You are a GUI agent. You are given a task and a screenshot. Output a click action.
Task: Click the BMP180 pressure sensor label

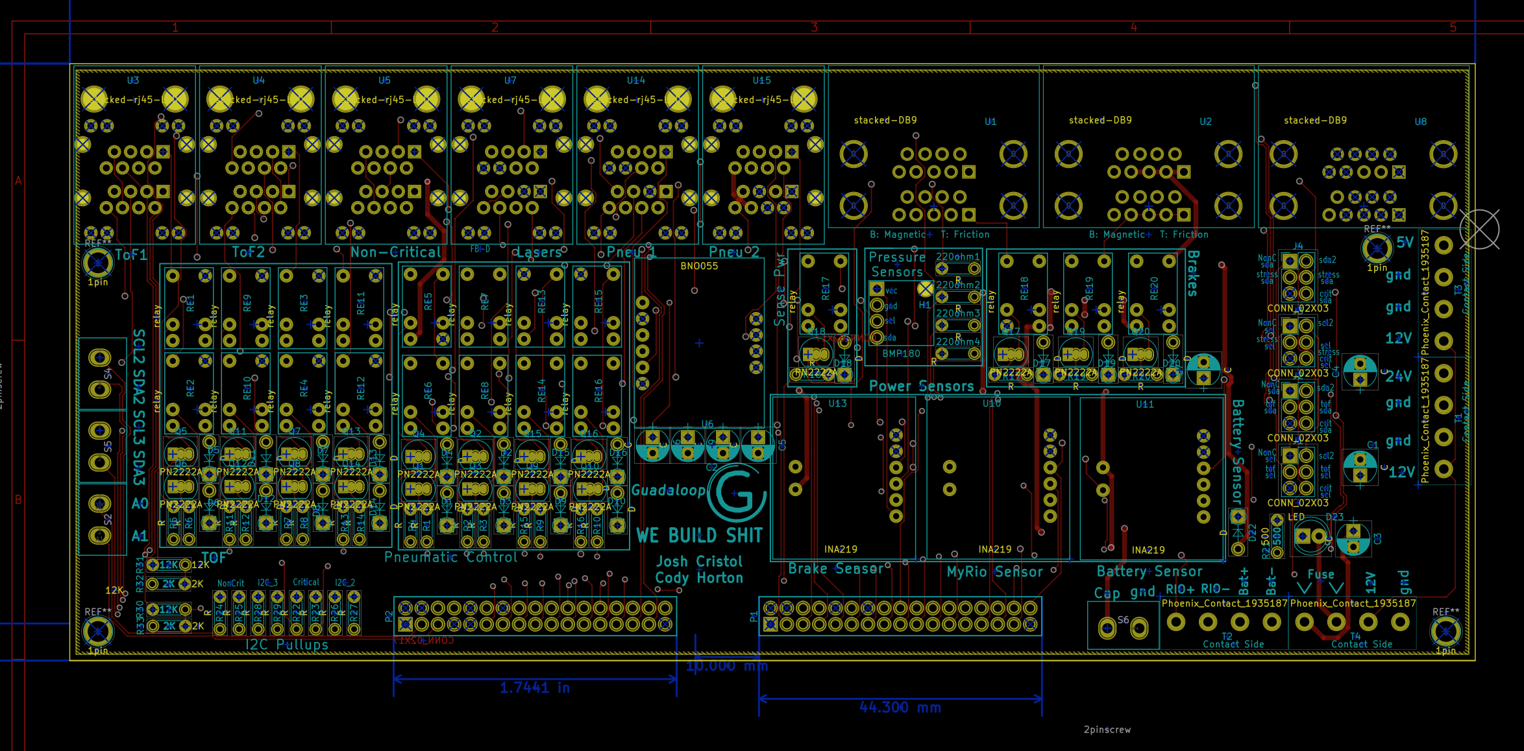pos(901,353)
